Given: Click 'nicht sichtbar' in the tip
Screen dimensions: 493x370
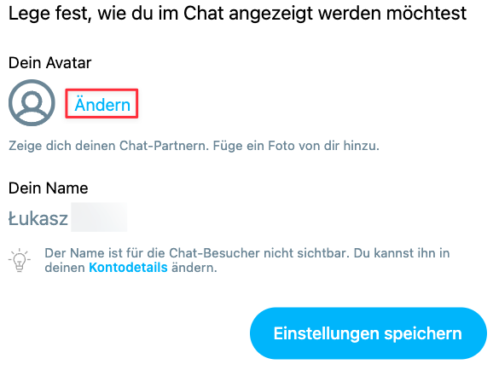Looking at the screenshot, I should tap(306, 253).
